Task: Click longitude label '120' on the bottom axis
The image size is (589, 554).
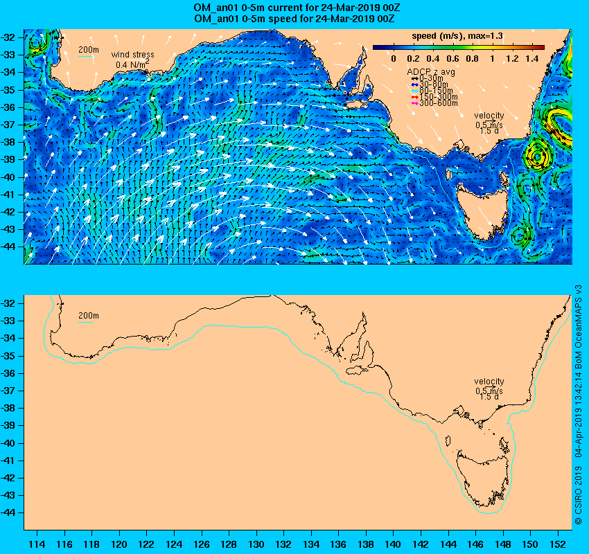Action: pos(119,544)
